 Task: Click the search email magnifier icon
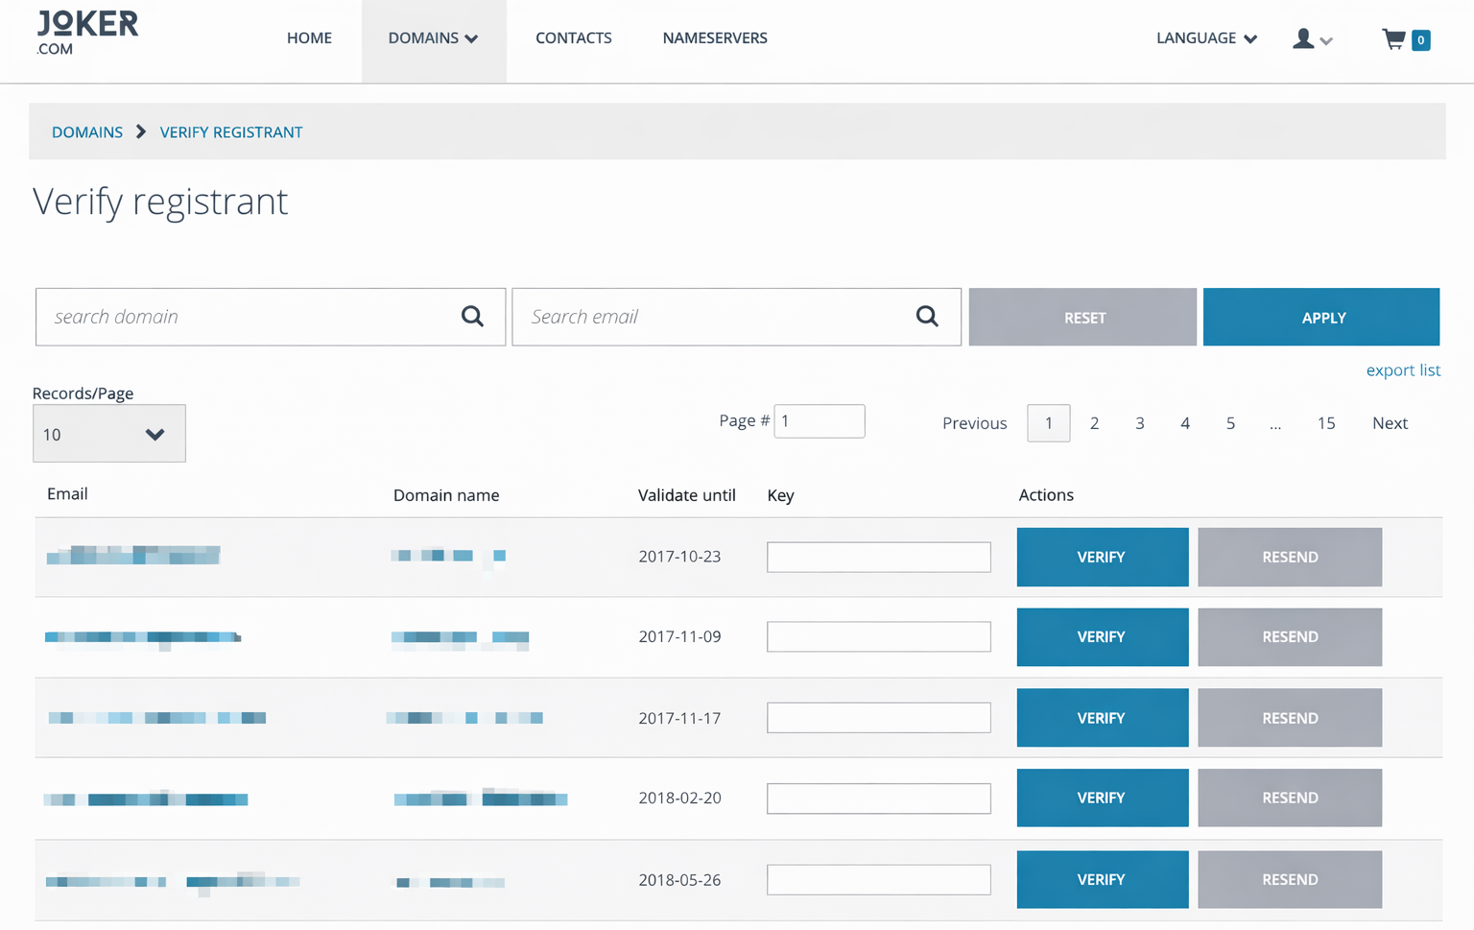927,317
